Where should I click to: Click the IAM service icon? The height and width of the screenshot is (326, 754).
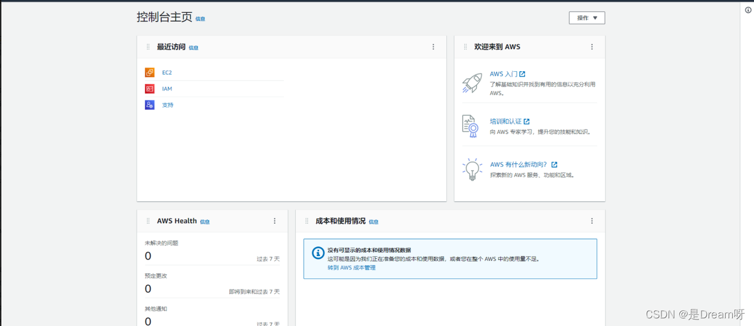(x=150, y=89)
